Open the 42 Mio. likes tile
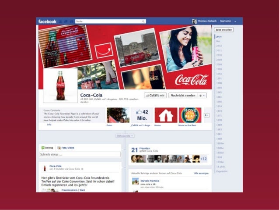The width and height of the screenshot is (279, 210). tap(142, 115)
